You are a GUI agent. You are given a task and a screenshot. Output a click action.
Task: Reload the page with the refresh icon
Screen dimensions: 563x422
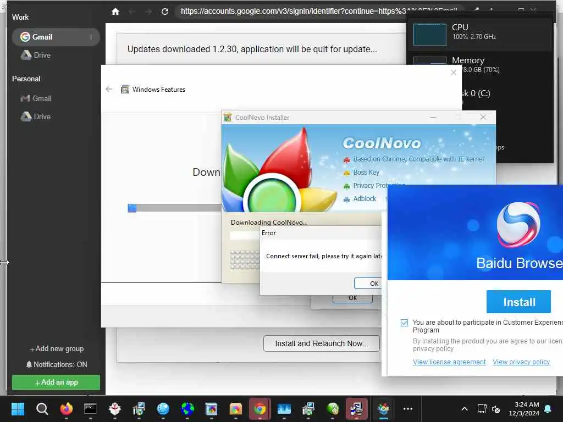(165, 12)
